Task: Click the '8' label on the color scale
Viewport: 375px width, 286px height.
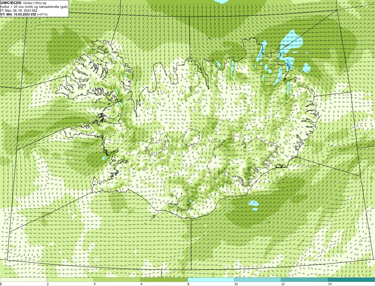Action: tap(188, 284)
